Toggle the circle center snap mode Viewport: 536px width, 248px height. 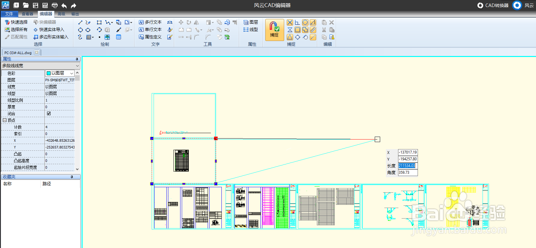coord(305,22)
